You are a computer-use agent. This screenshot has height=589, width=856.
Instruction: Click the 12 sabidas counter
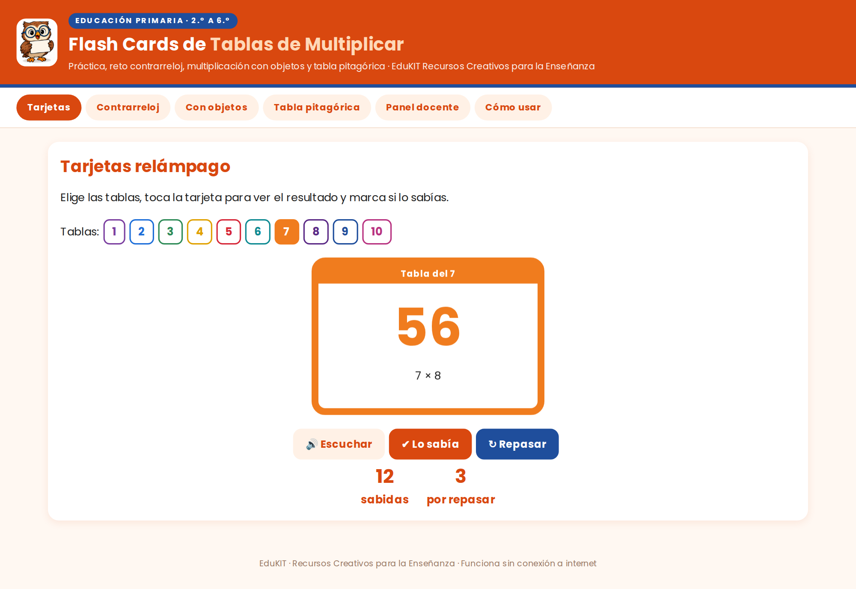pyautogui.click(x=385, y=487)
